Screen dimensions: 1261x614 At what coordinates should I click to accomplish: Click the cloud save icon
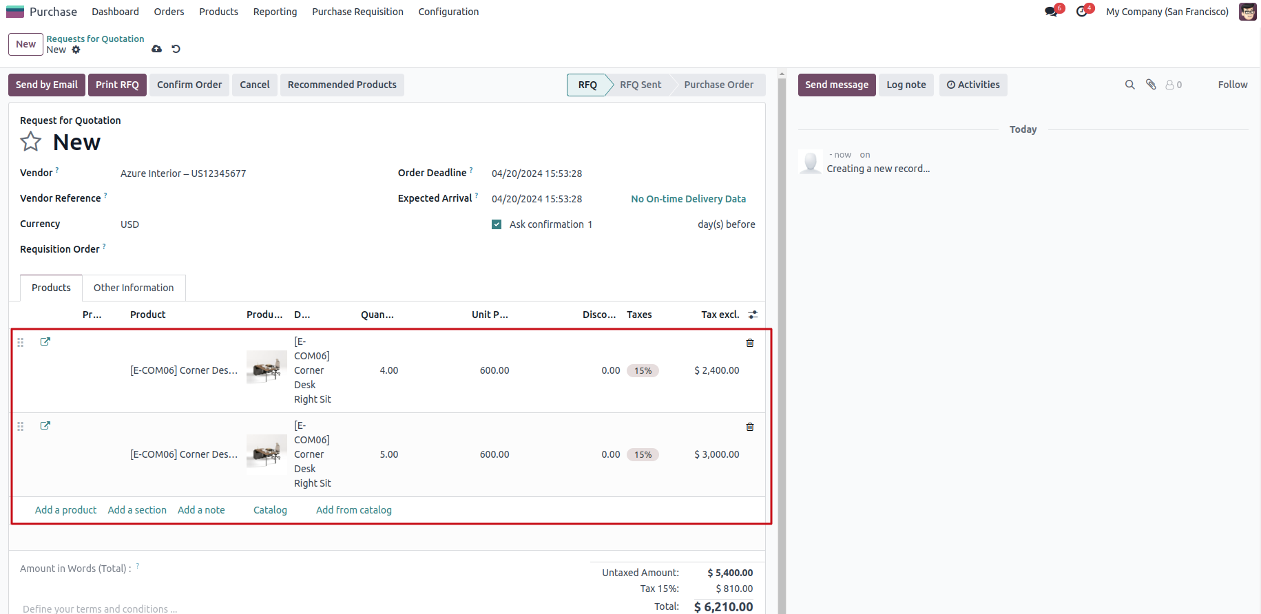tap(157, 49)
